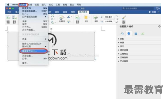The width and height of the screenshot is (165, 100).
Task: Open the Tools (工具) menu
Action: tap(58, 5)
